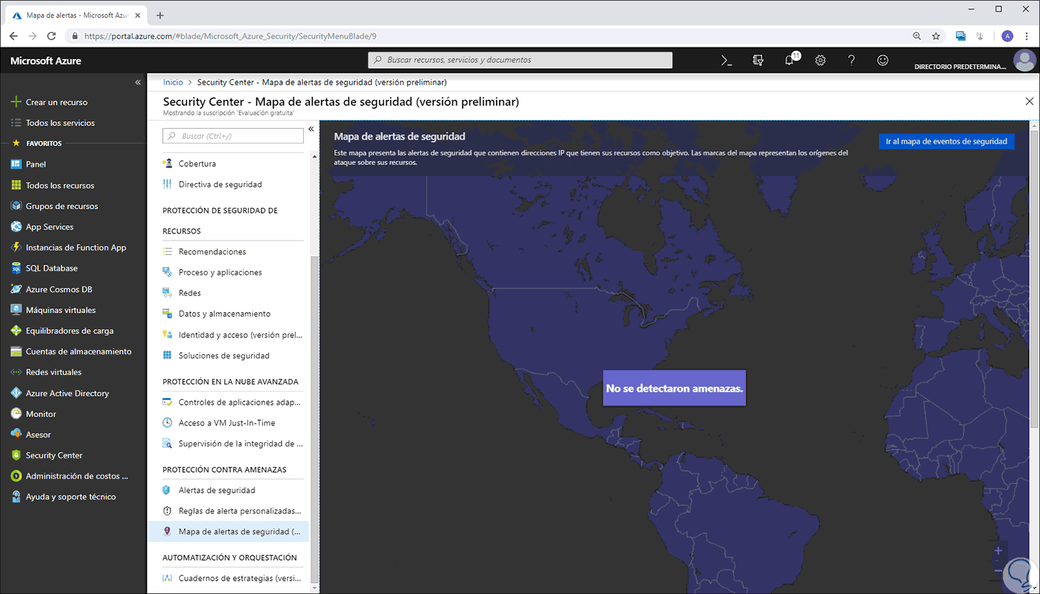Bookmark page with star icon in address bar
The height and width of the screenshot is (594, 1040).
tap(936, 36)
